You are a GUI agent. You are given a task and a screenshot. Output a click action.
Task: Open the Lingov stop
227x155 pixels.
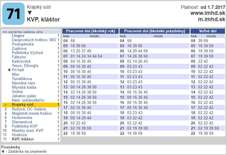click(x=18, y=36)
